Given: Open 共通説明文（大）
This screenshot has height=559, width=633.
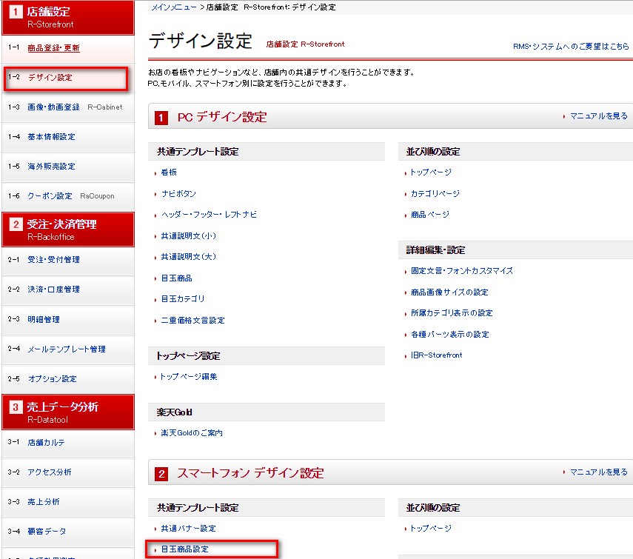Looking at the screenshot, I should click(x=189, y=257).
